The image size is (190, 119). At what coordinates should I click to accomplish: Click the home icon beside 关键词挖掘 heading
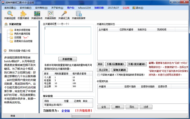pos(6,24)
